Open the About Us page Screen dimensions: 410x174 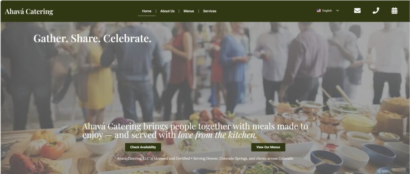point(167,11)
